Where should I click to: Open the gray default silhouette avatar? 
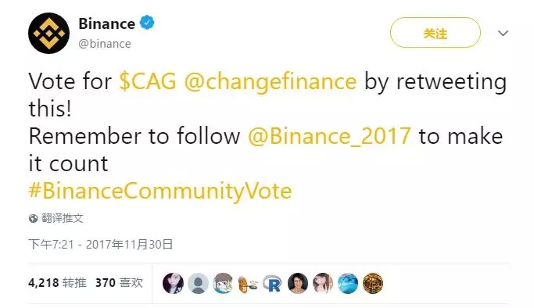[x=199, y=283]
